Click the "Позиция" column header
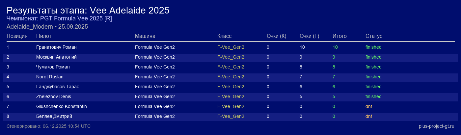The image size is (461, 135). click(17, 36)
